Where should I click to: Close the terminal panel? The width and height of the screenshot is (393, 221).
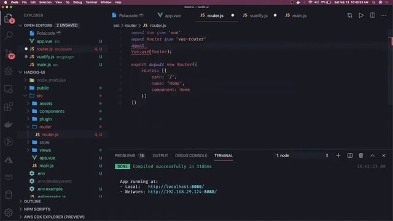click(384, 155)
